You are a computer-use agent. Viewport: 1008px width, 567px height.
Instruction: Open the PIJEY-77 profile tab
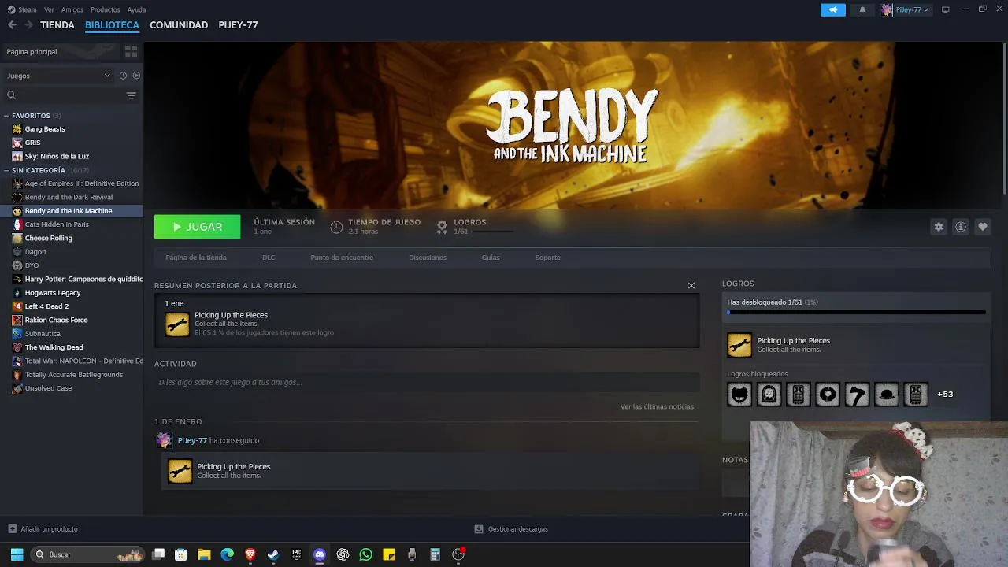click(x=238, y=25)
